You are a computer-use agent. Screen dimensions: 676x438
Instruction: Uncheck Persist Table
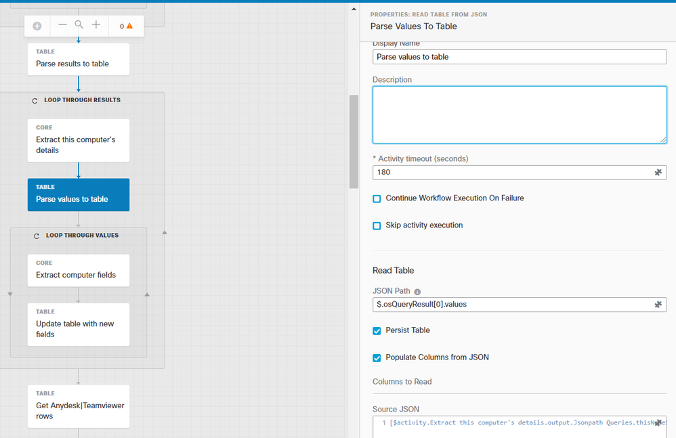point(377,331)
